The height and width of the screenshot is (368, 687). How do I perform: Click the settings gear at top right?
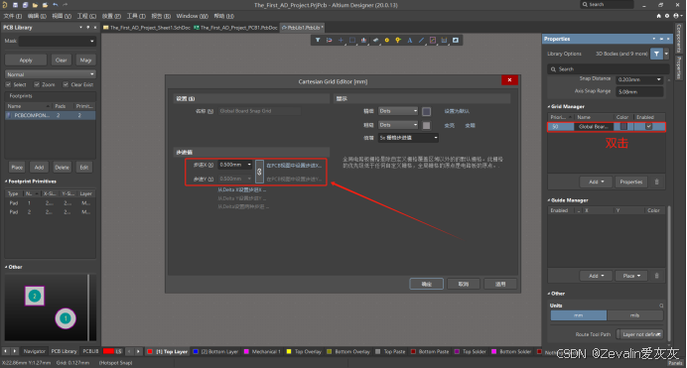[667, 16]
